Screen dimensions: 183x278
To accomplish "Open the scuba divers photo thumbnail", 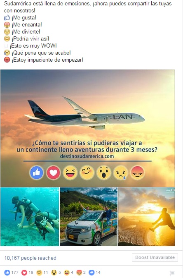I will 30,217.
